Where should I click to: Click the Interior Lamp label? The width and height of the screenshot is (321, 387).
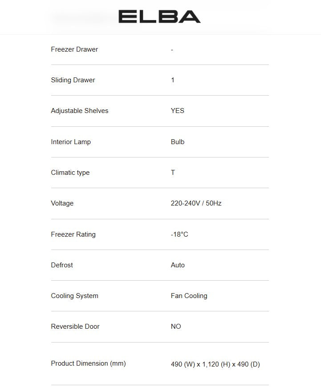tap(71, 142)
